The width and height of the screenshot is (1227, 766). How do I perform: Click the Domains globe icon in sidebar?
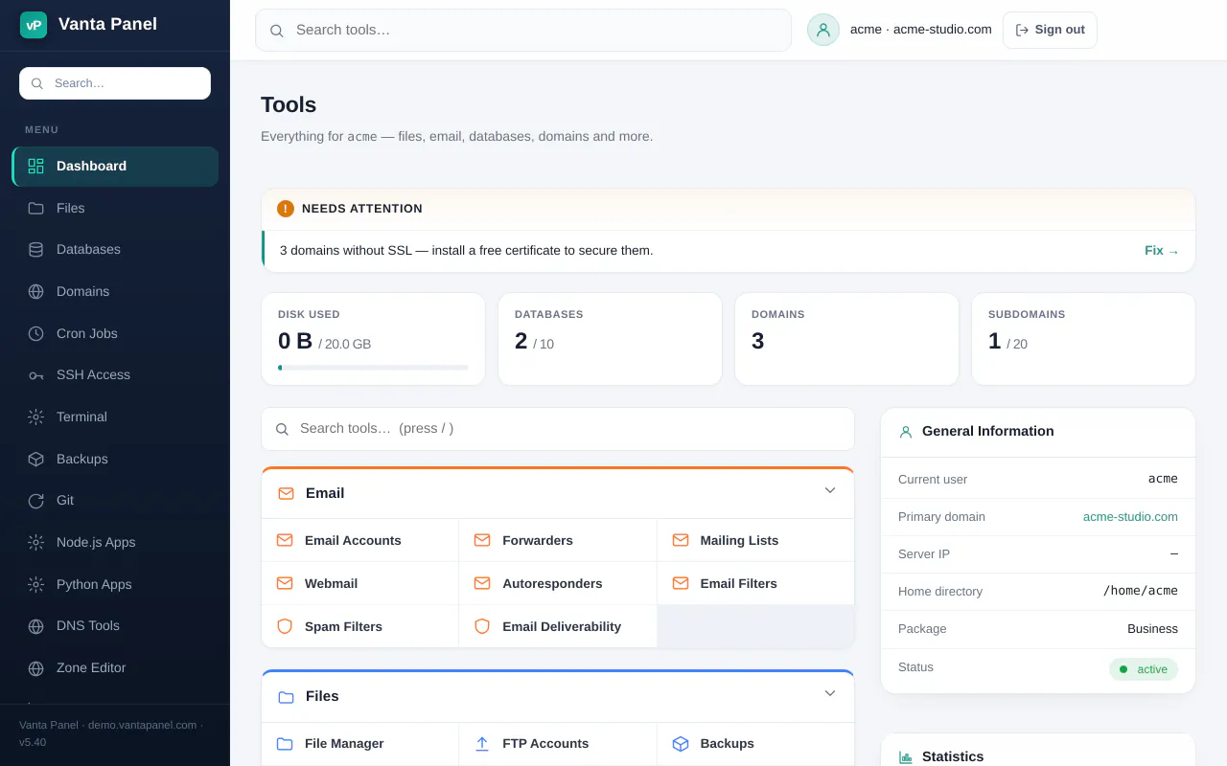coord(35,291)
